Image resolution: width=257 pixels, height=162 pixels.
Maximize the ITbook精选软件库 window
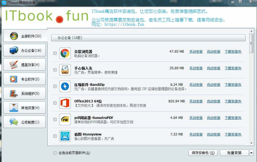(240, 2)
